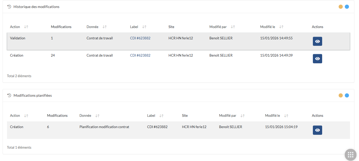Sort history table by Donnée column
Viewport: 359px width, 161px height.
coord(104,27)
